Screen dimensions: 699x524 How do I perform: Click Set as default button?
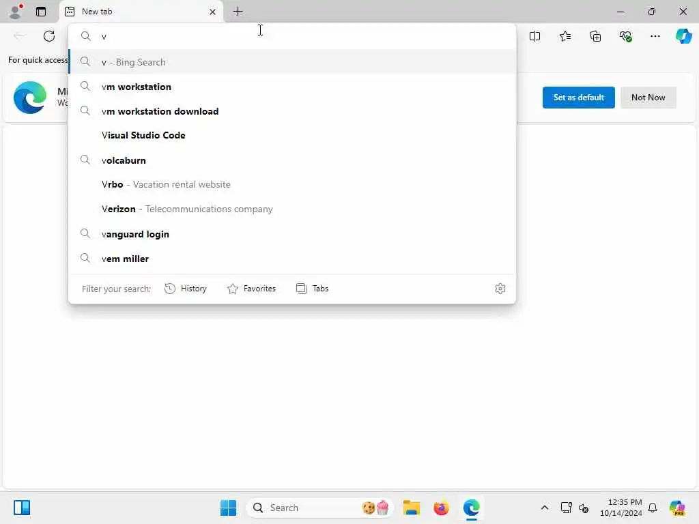point(578,97)
